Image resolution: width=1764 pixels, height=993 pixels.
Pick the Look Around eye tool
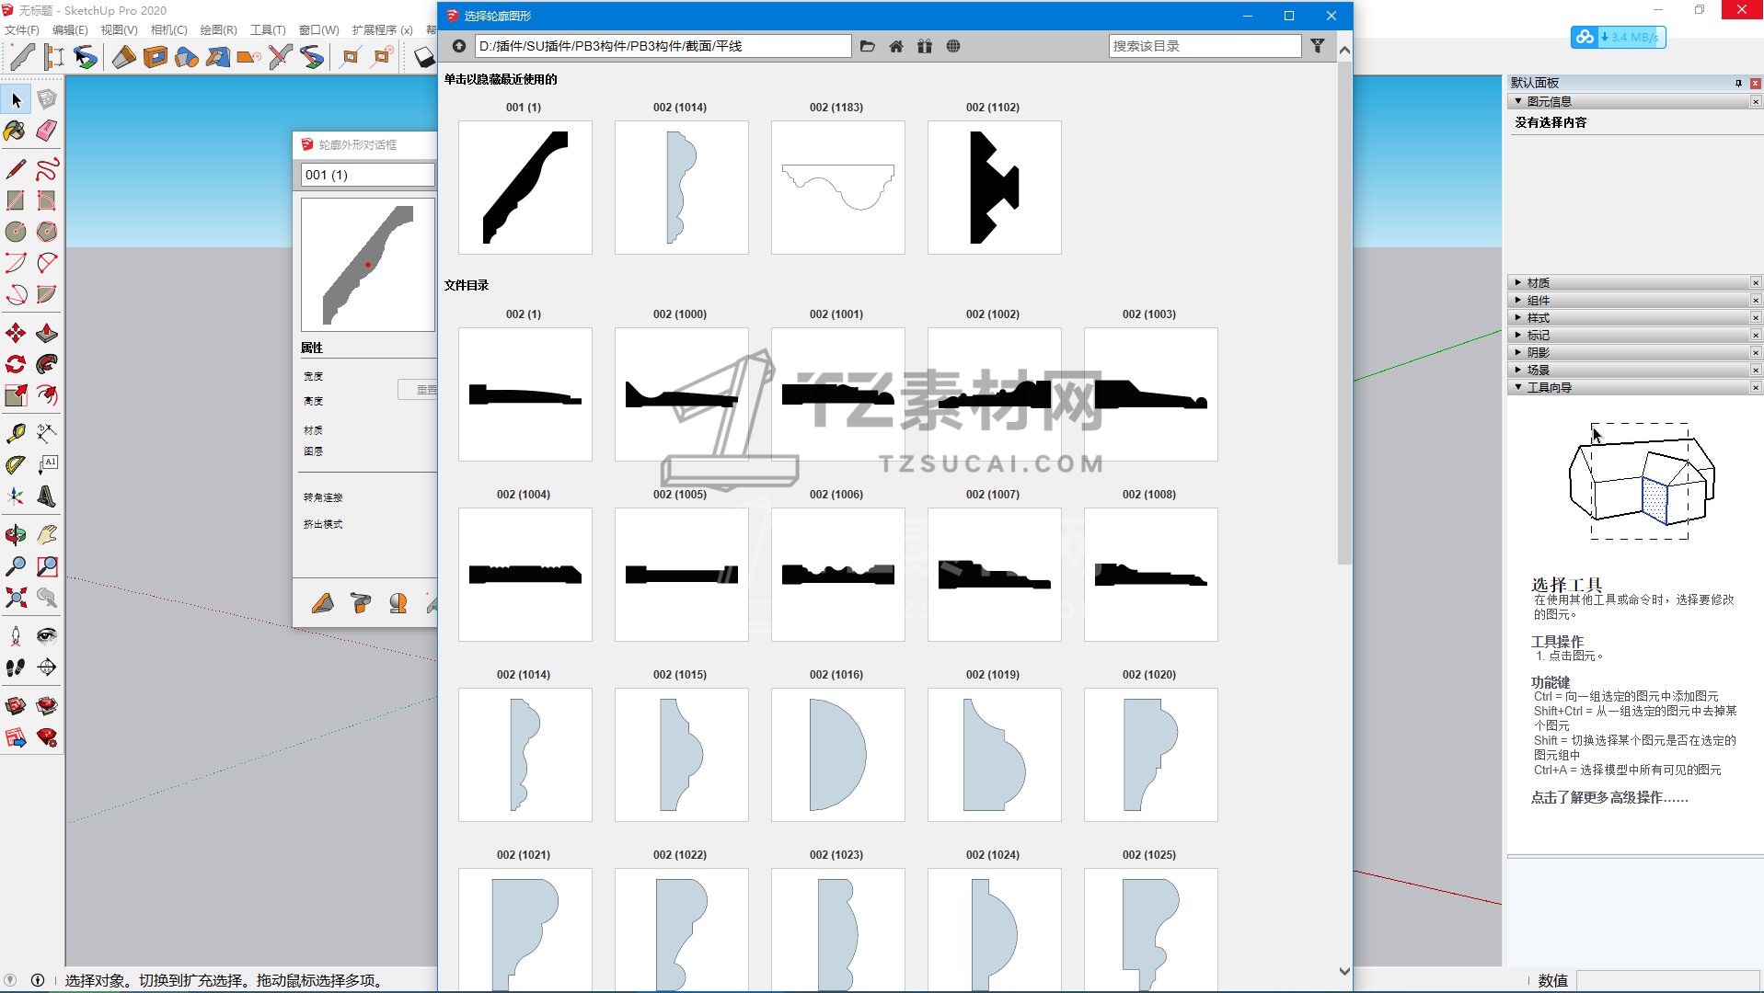click(47, 636)
